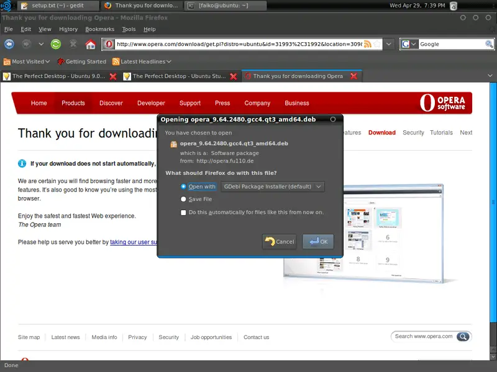
Task: Open the Support navigation link
Action: (x=190, y=103)
